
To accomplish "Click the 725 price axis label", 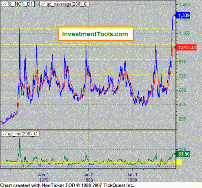I will (182, 76).
